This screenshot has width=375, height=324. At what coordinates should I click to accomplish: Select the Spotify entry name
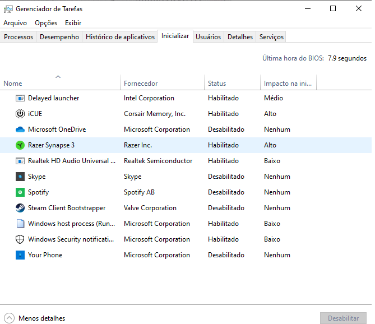[x=38, y=192]
